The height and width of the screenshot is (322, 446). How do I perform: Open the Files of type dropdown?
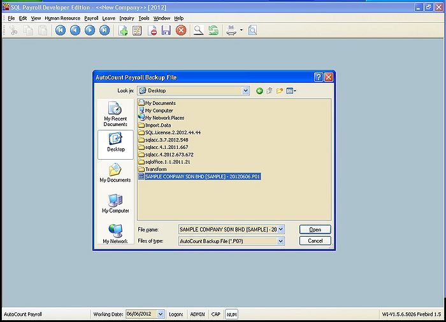tap(280, 241)
